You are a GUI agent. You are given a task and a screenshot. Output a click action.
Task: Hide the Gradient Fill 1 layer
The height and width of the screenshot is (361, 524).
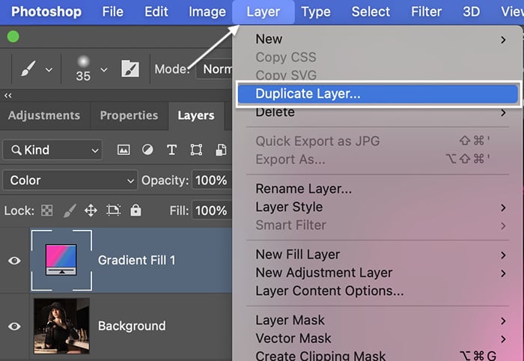coord(14,261)
